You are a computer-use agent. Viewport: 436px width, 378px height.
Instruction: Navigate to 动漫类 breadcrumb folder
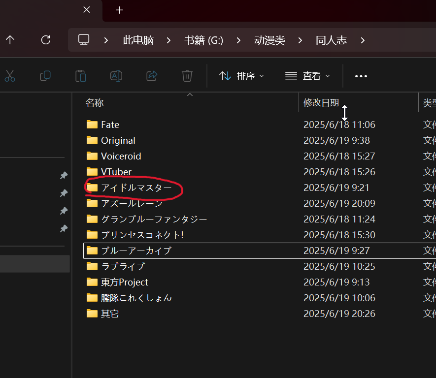tap(269, 40)
